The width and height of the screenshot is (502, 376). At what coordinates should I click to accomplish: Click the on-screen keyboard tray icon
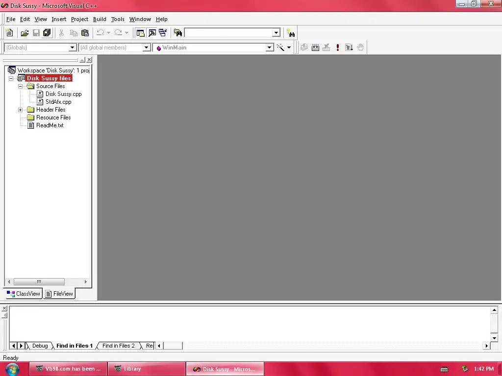pyautogui.click(x=444, y=369)
